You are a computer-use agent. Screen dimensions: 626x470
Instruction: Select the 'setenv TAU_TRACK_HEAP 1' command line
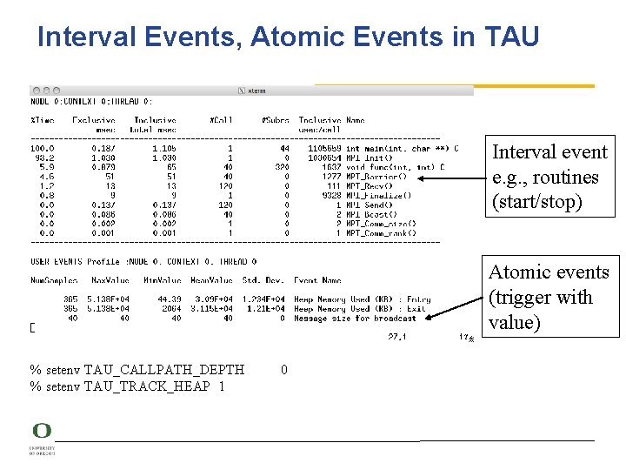[x=127, y=386]
